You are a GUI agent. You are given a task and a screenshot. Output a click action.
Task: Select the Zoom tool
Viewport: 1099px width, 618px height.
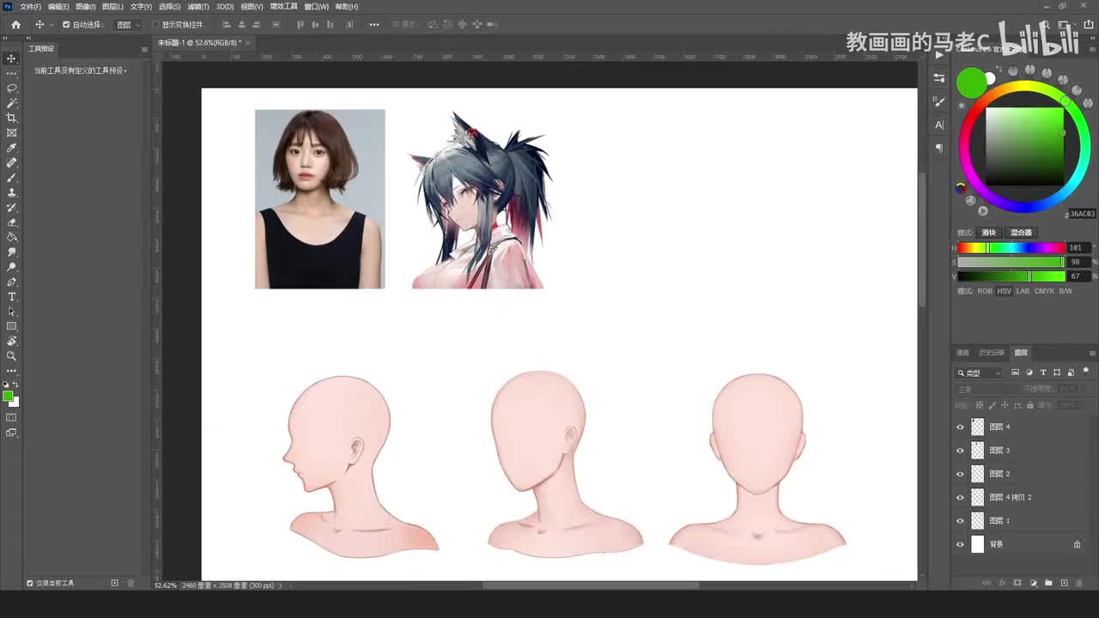(x=11, y=355)
